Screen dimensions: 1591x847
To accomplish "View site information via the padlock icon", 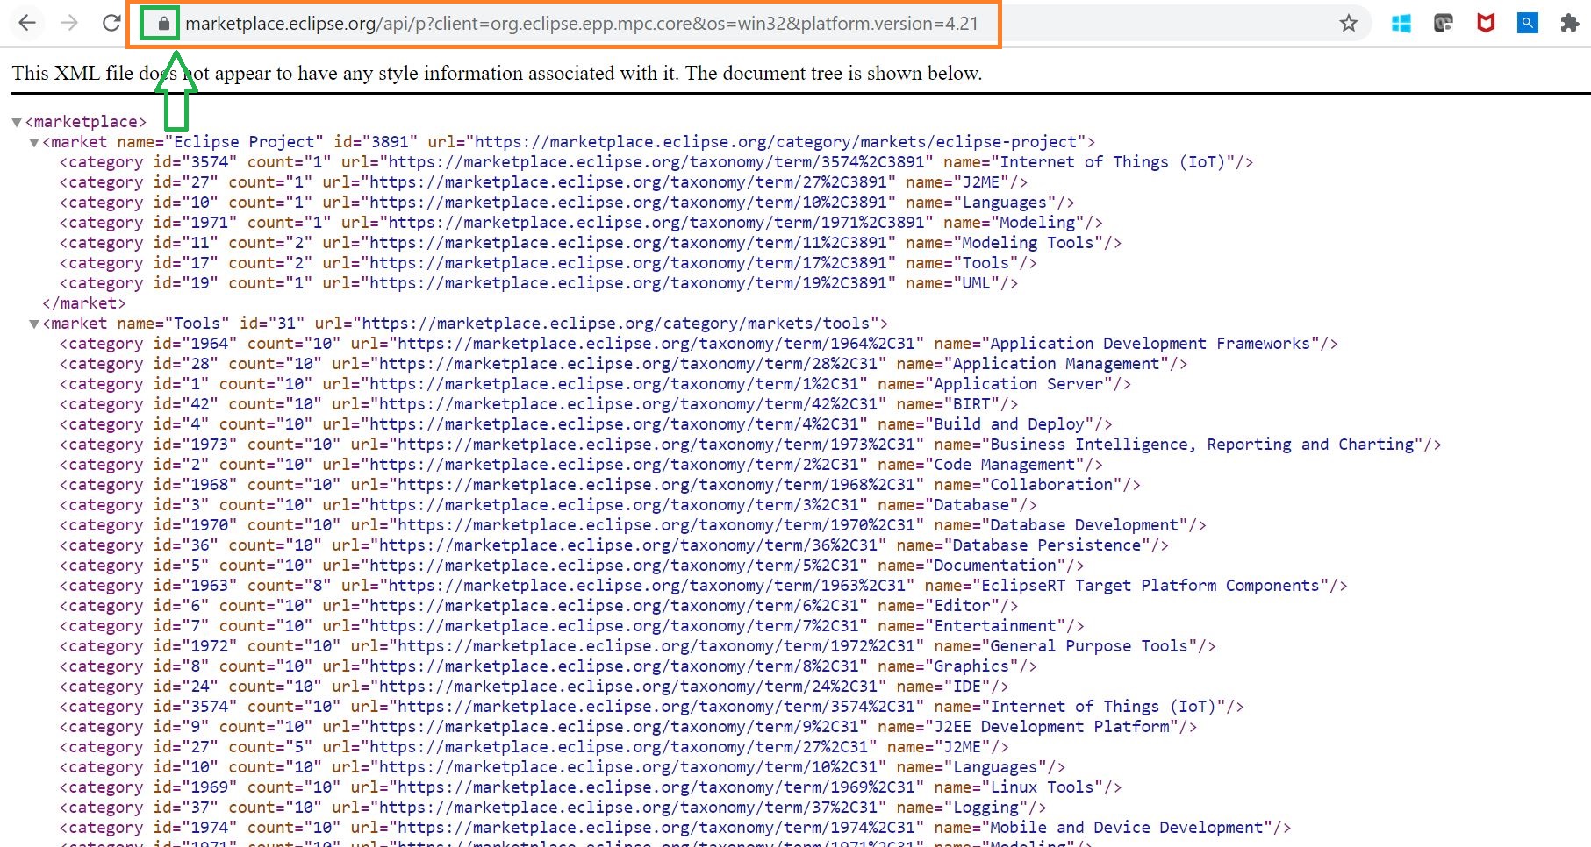I will click(163, 24).
